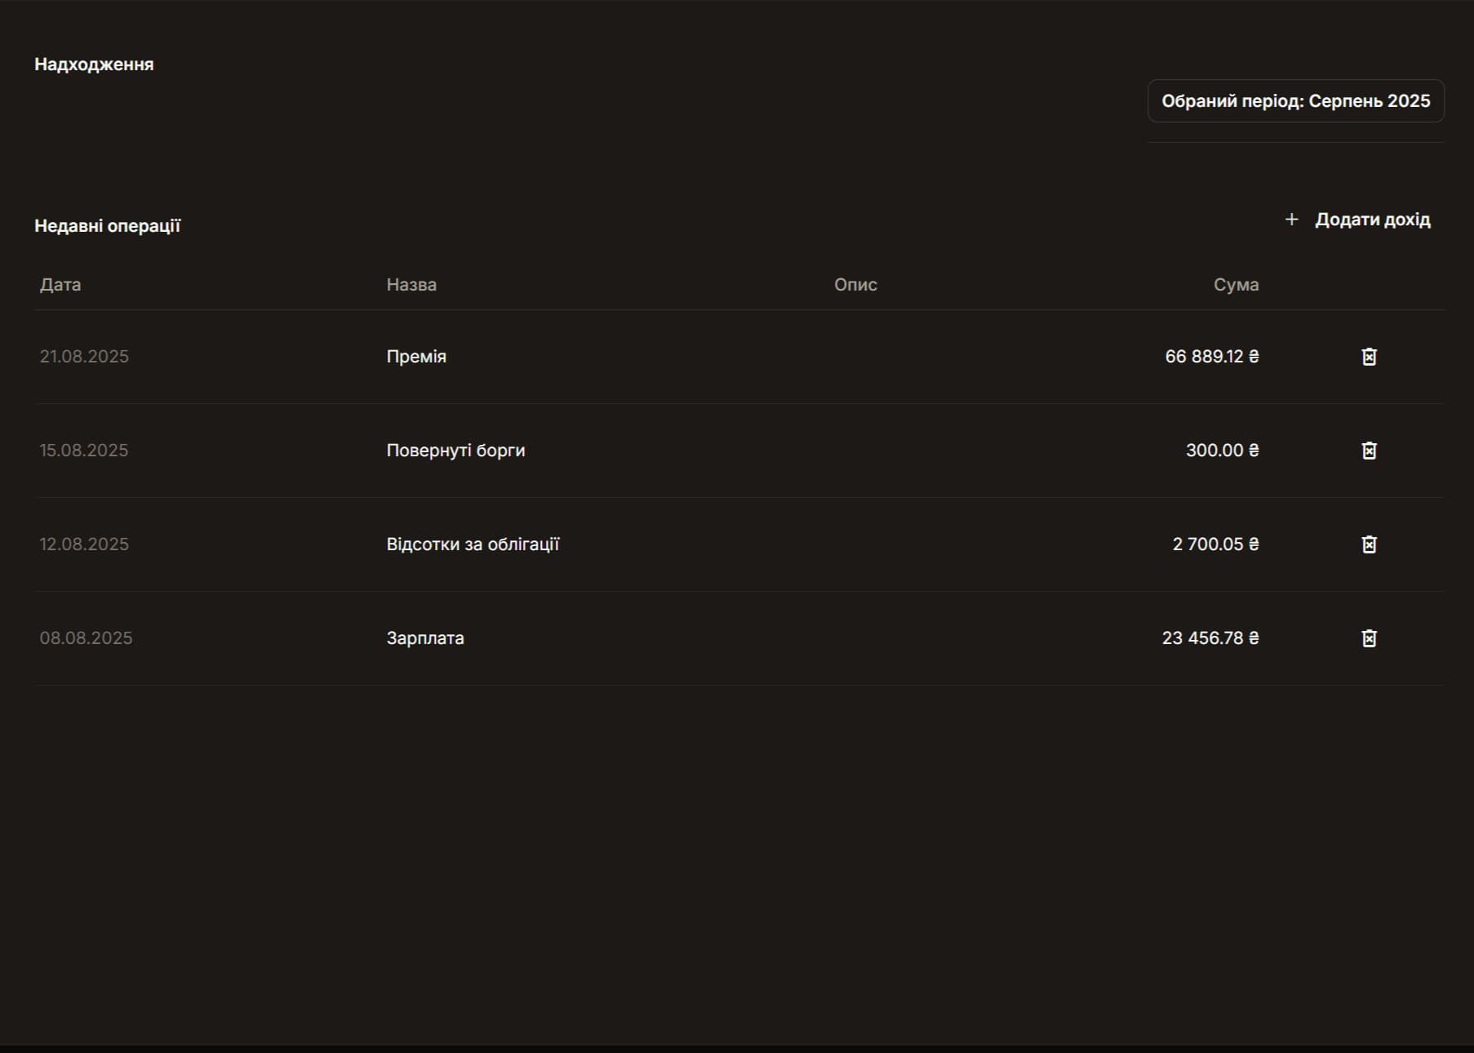Click the Назва column header
The width and height of the screenshot is (1474, 1053).
pyautogui.click(x=411, y=285)
